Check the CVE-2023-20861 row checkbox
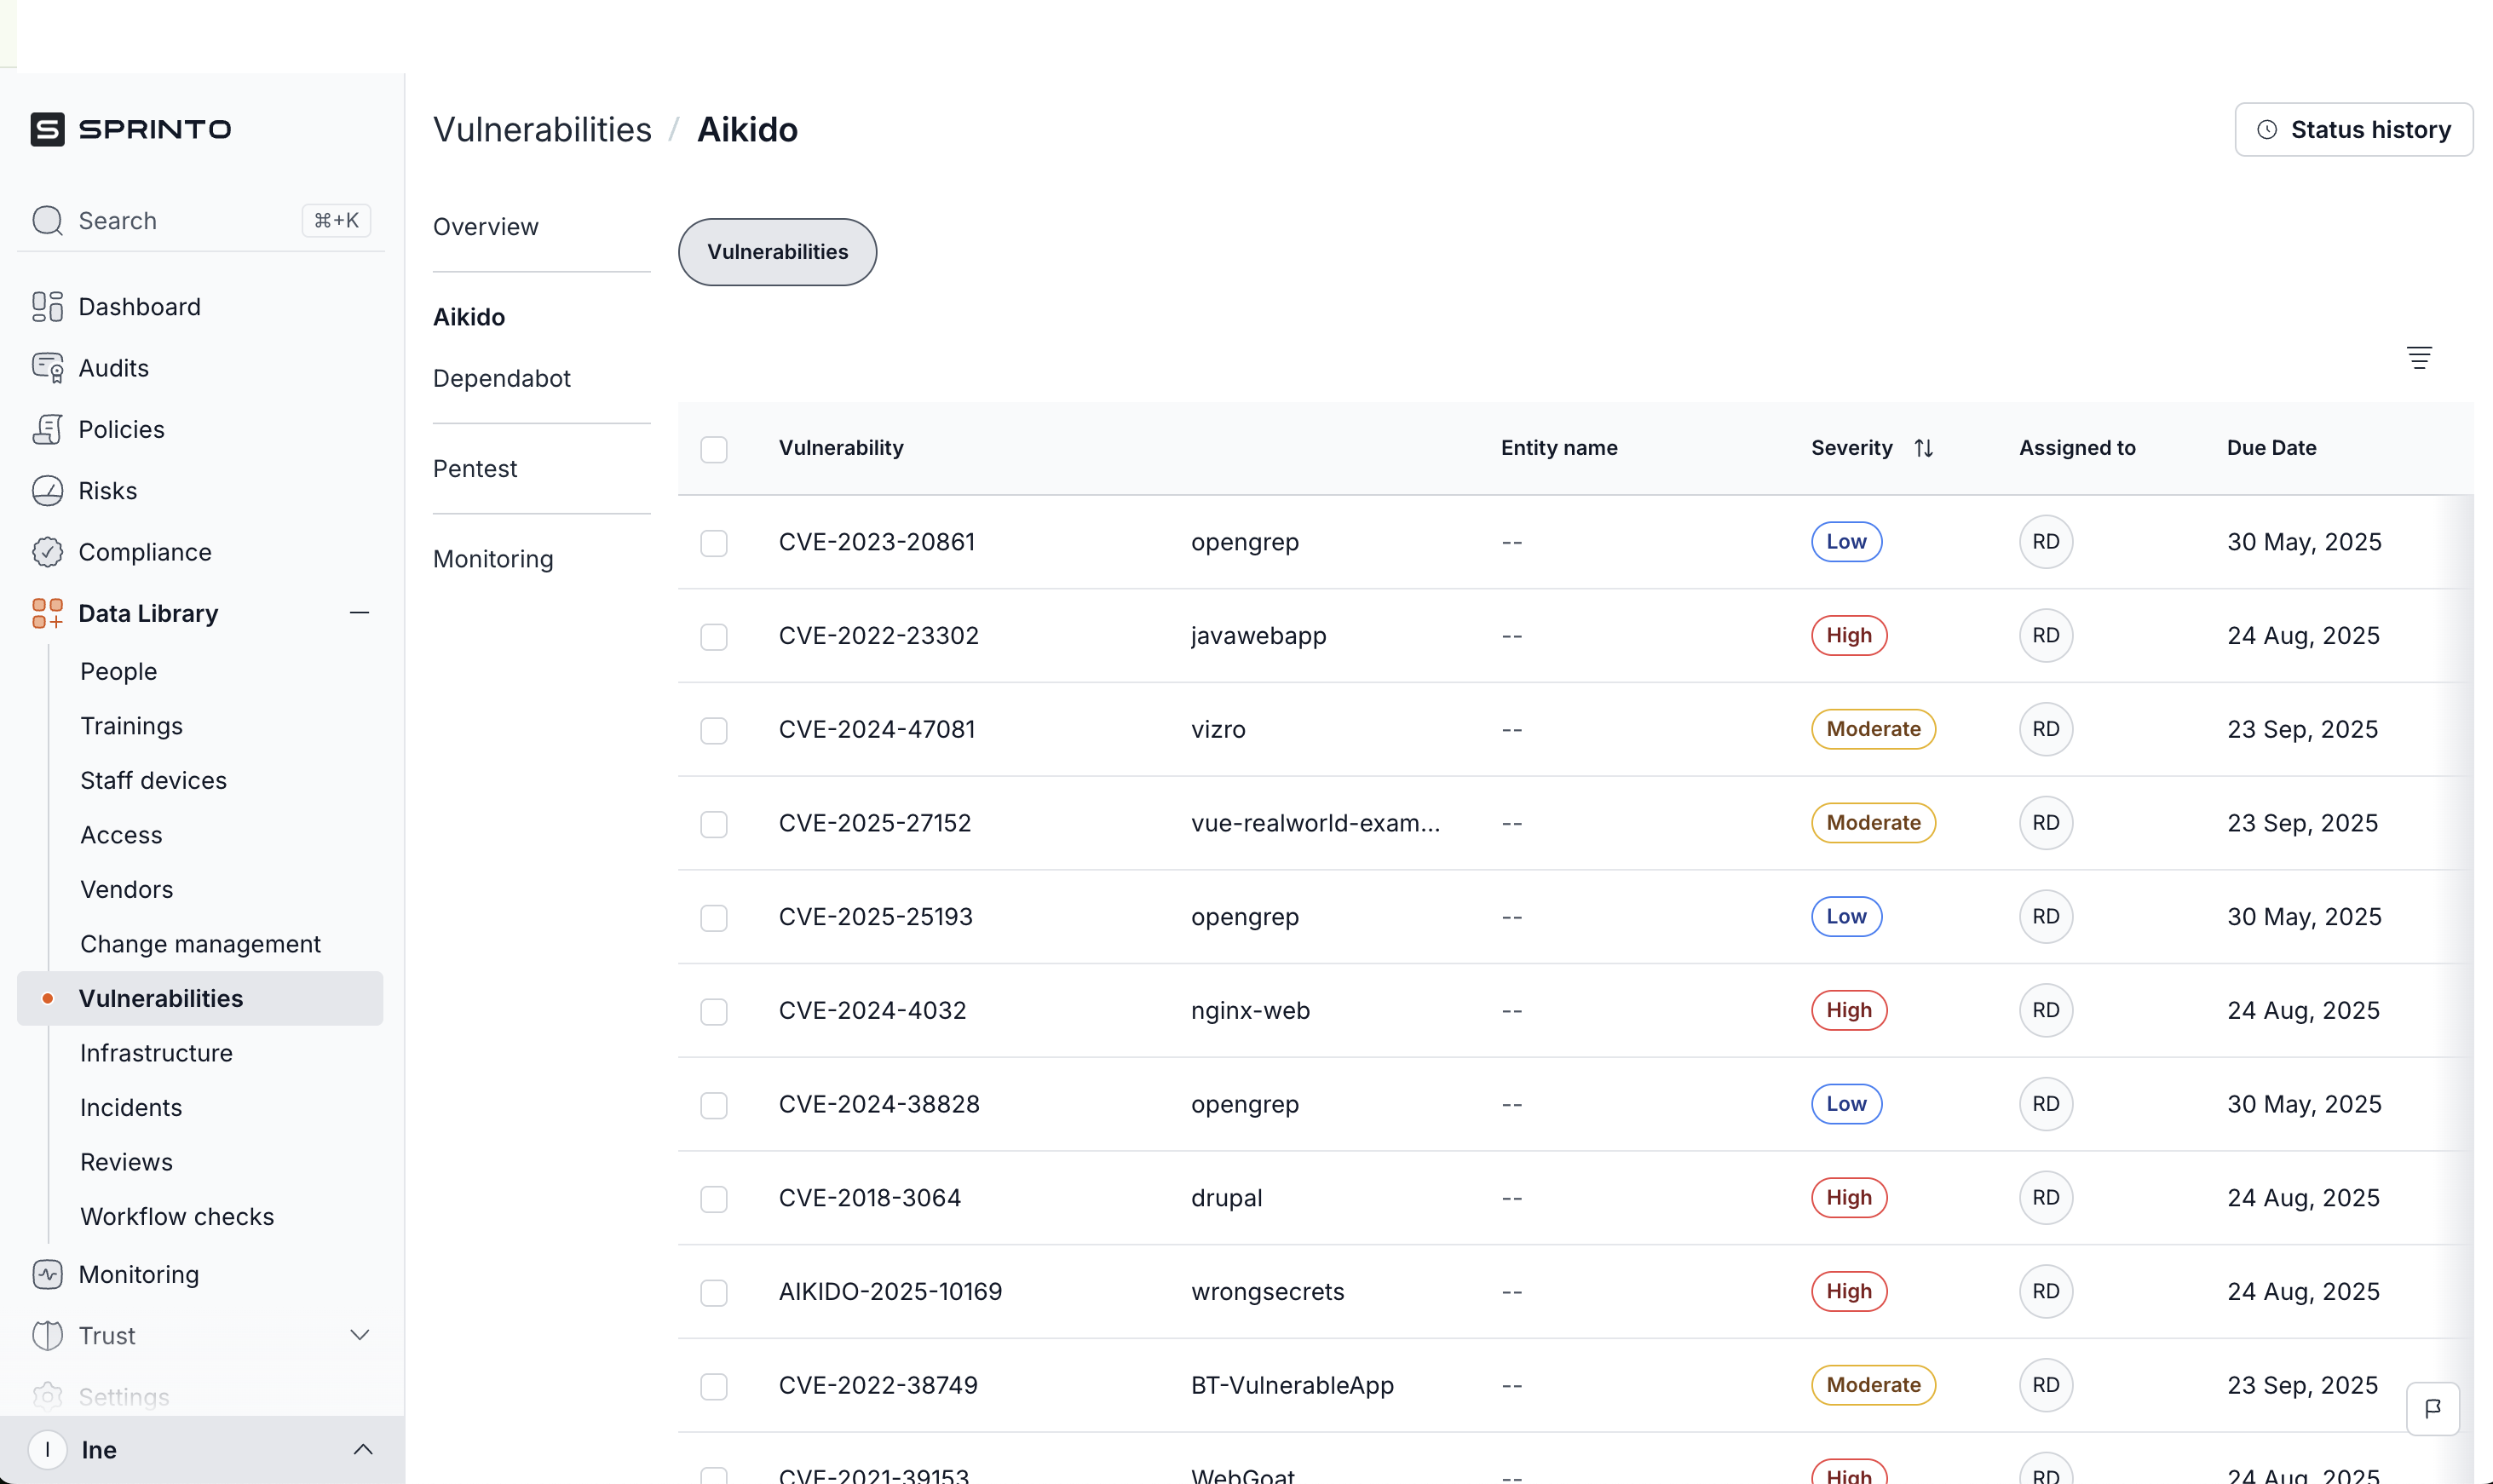The height and width of the screenshot is (1484, 2493). [x=713, y=543]
